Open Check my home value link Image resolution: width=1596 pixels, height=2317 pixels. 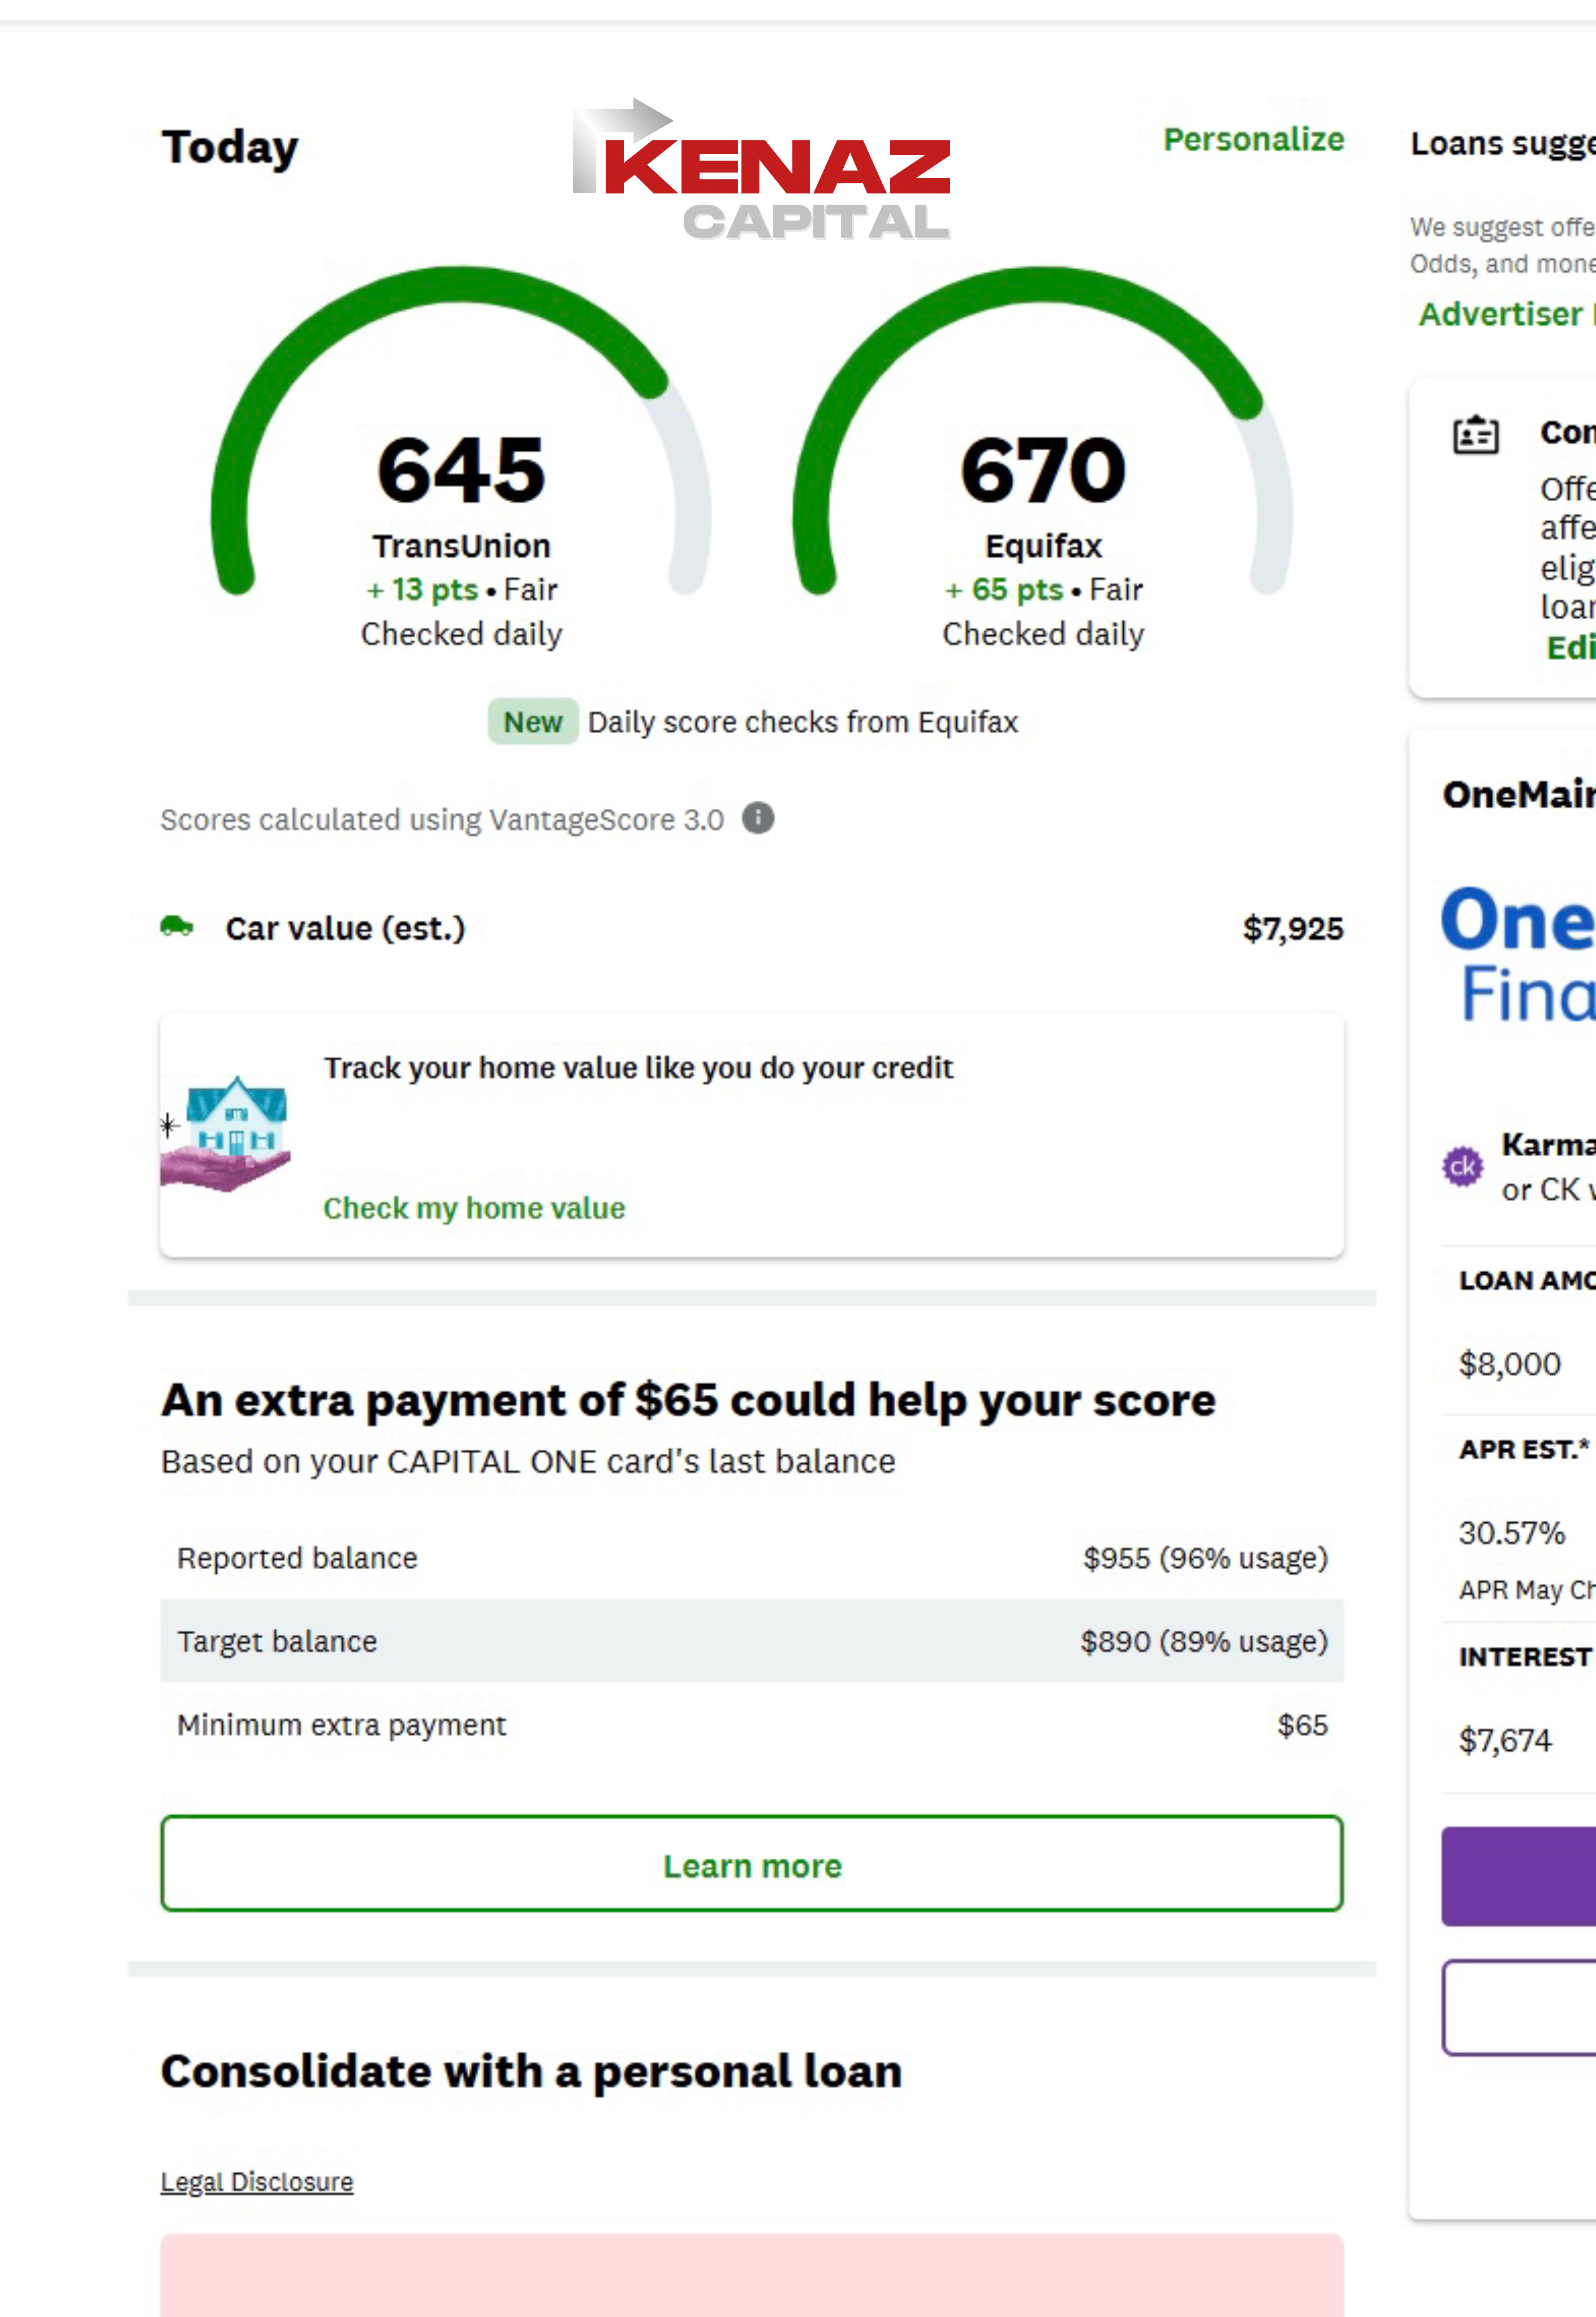coord(474,1208)
